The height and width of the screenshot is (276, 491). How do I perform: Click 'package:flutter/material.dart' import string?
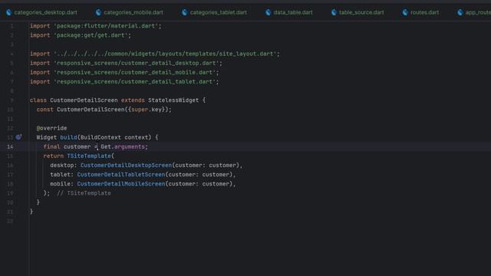click(x=106, y=26)
